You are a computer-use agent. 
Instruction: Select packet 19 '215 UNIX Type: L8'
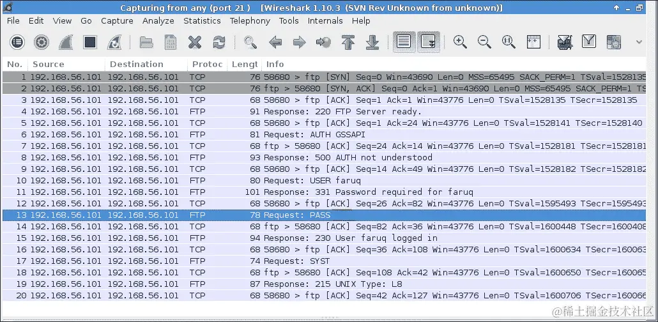(324, 284)
